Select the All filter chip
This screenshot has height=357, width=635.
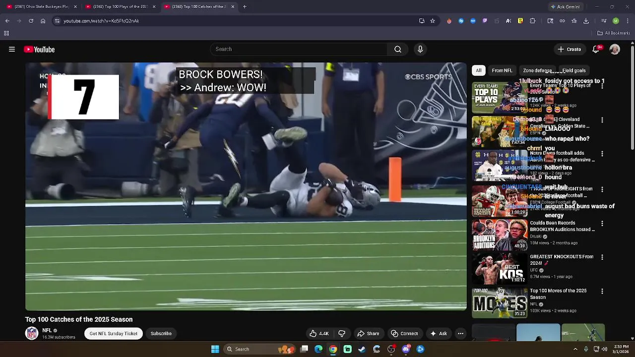point(478,70)
